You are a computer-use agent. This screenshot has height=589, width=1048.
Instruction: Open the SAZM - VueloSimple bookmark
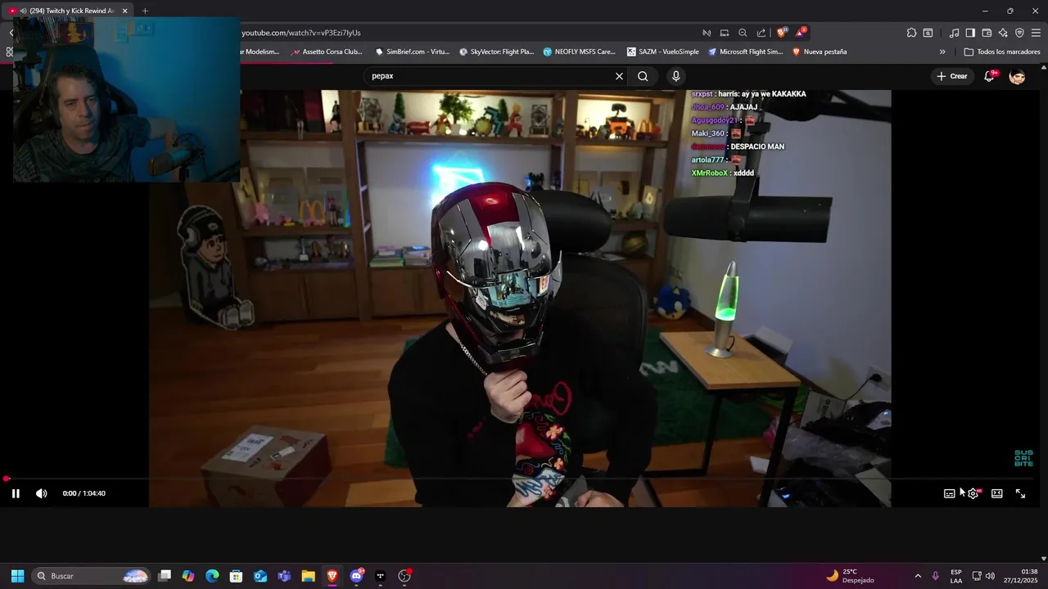tap(663, 52)
